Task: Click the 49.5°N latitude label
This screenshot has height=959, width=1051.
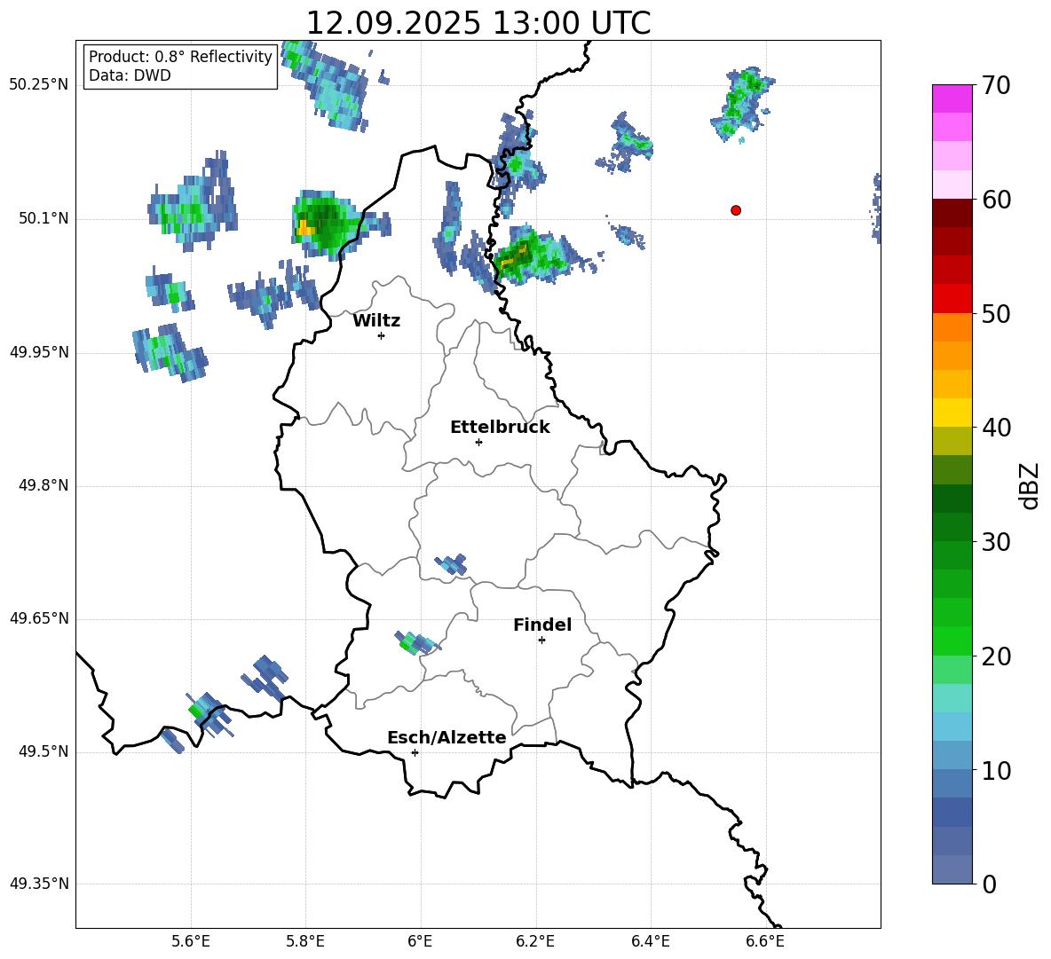Action: pyautogui.click(x=43, y=751)
